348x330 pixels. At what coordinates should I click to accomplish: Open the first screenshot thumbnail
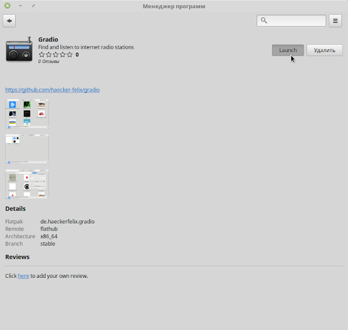pyautogui.click(x=27, y=114)
